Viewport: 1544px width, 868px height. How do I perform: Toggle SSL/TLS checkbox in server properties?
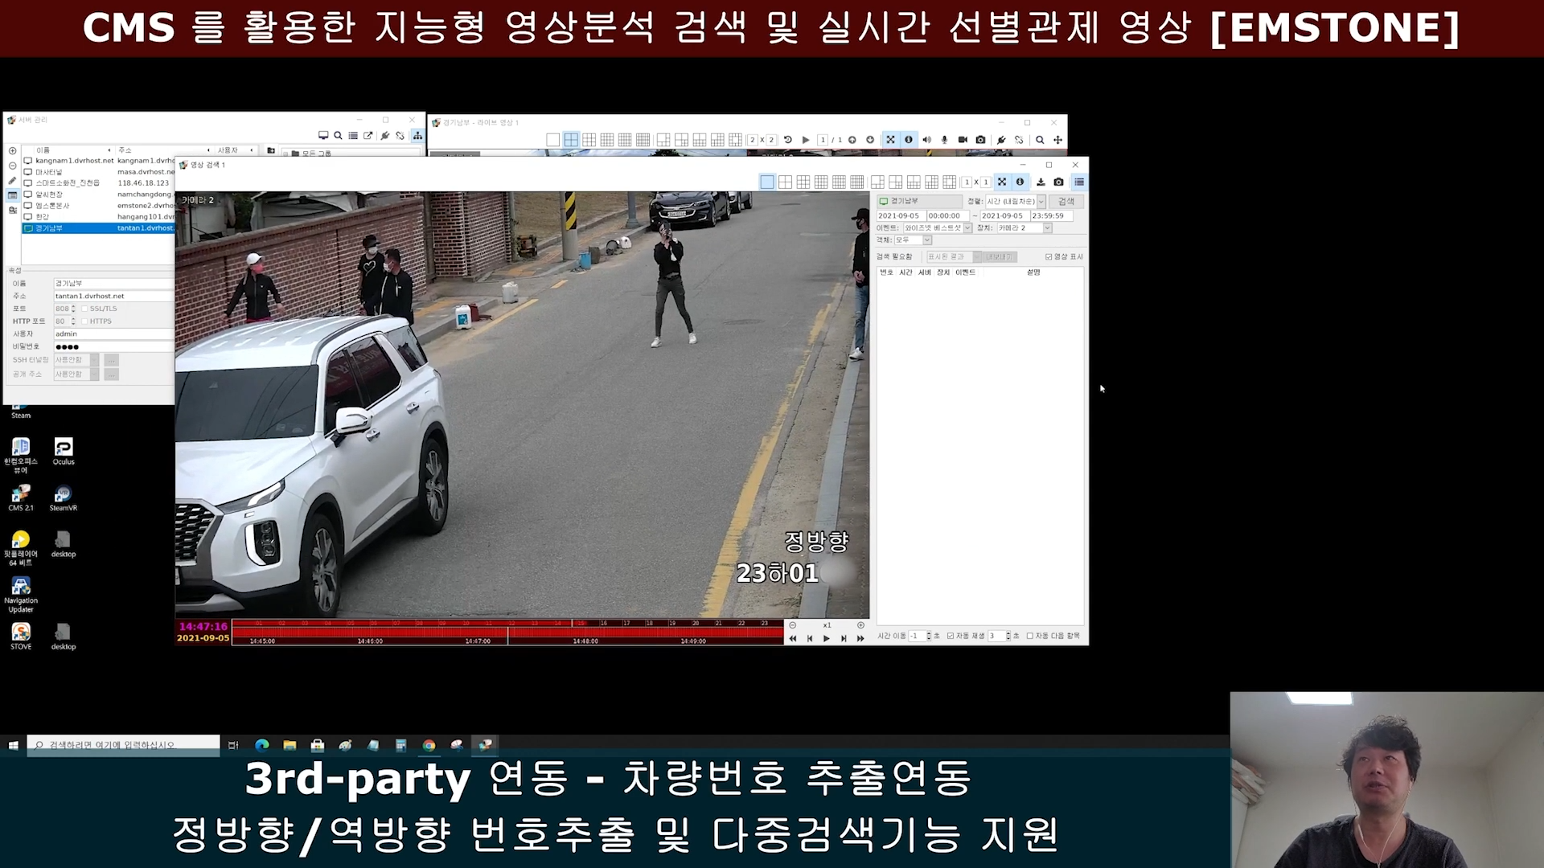coord(84,309)
